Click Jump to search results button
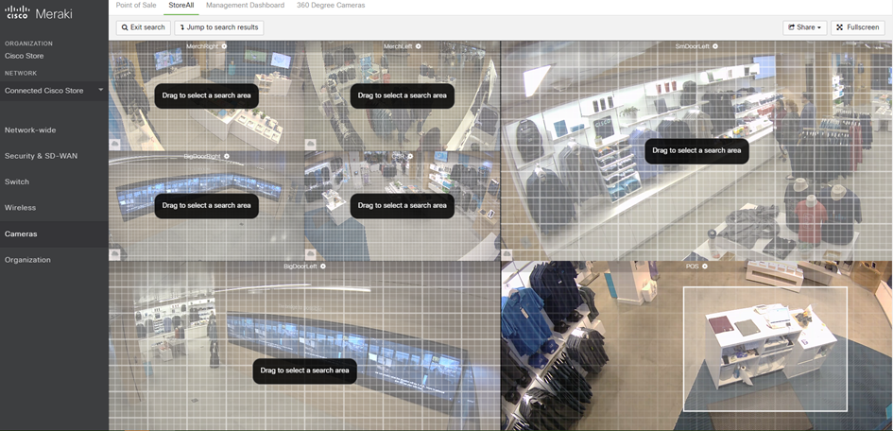893x431 pixels. click(x=219, y=27)
